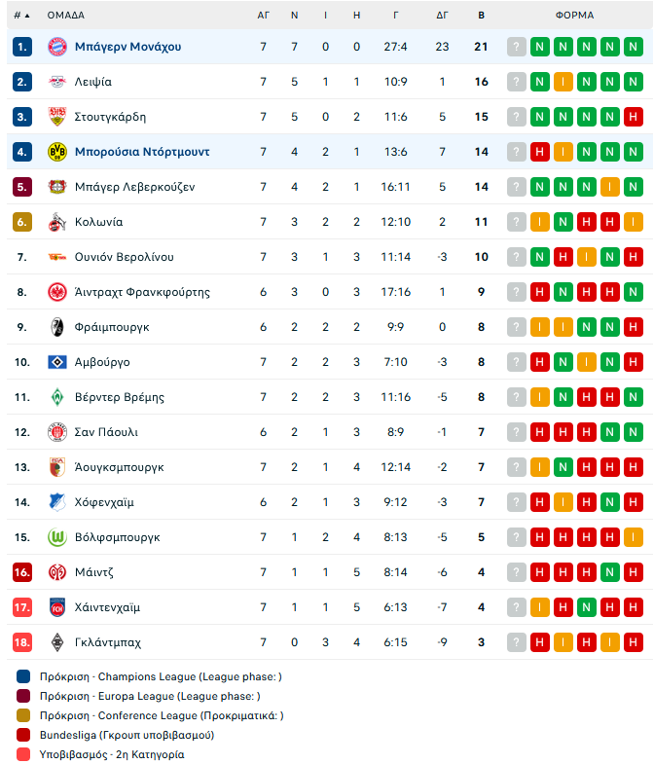Click Leipzig's orange draw form badge
The width and height of the screenshot is (654, 764).
(563, 82)
